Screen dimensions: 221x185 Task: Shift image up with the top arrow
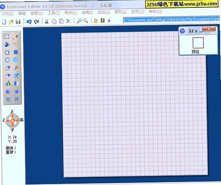pyautogui.click(x=12, y=116)
